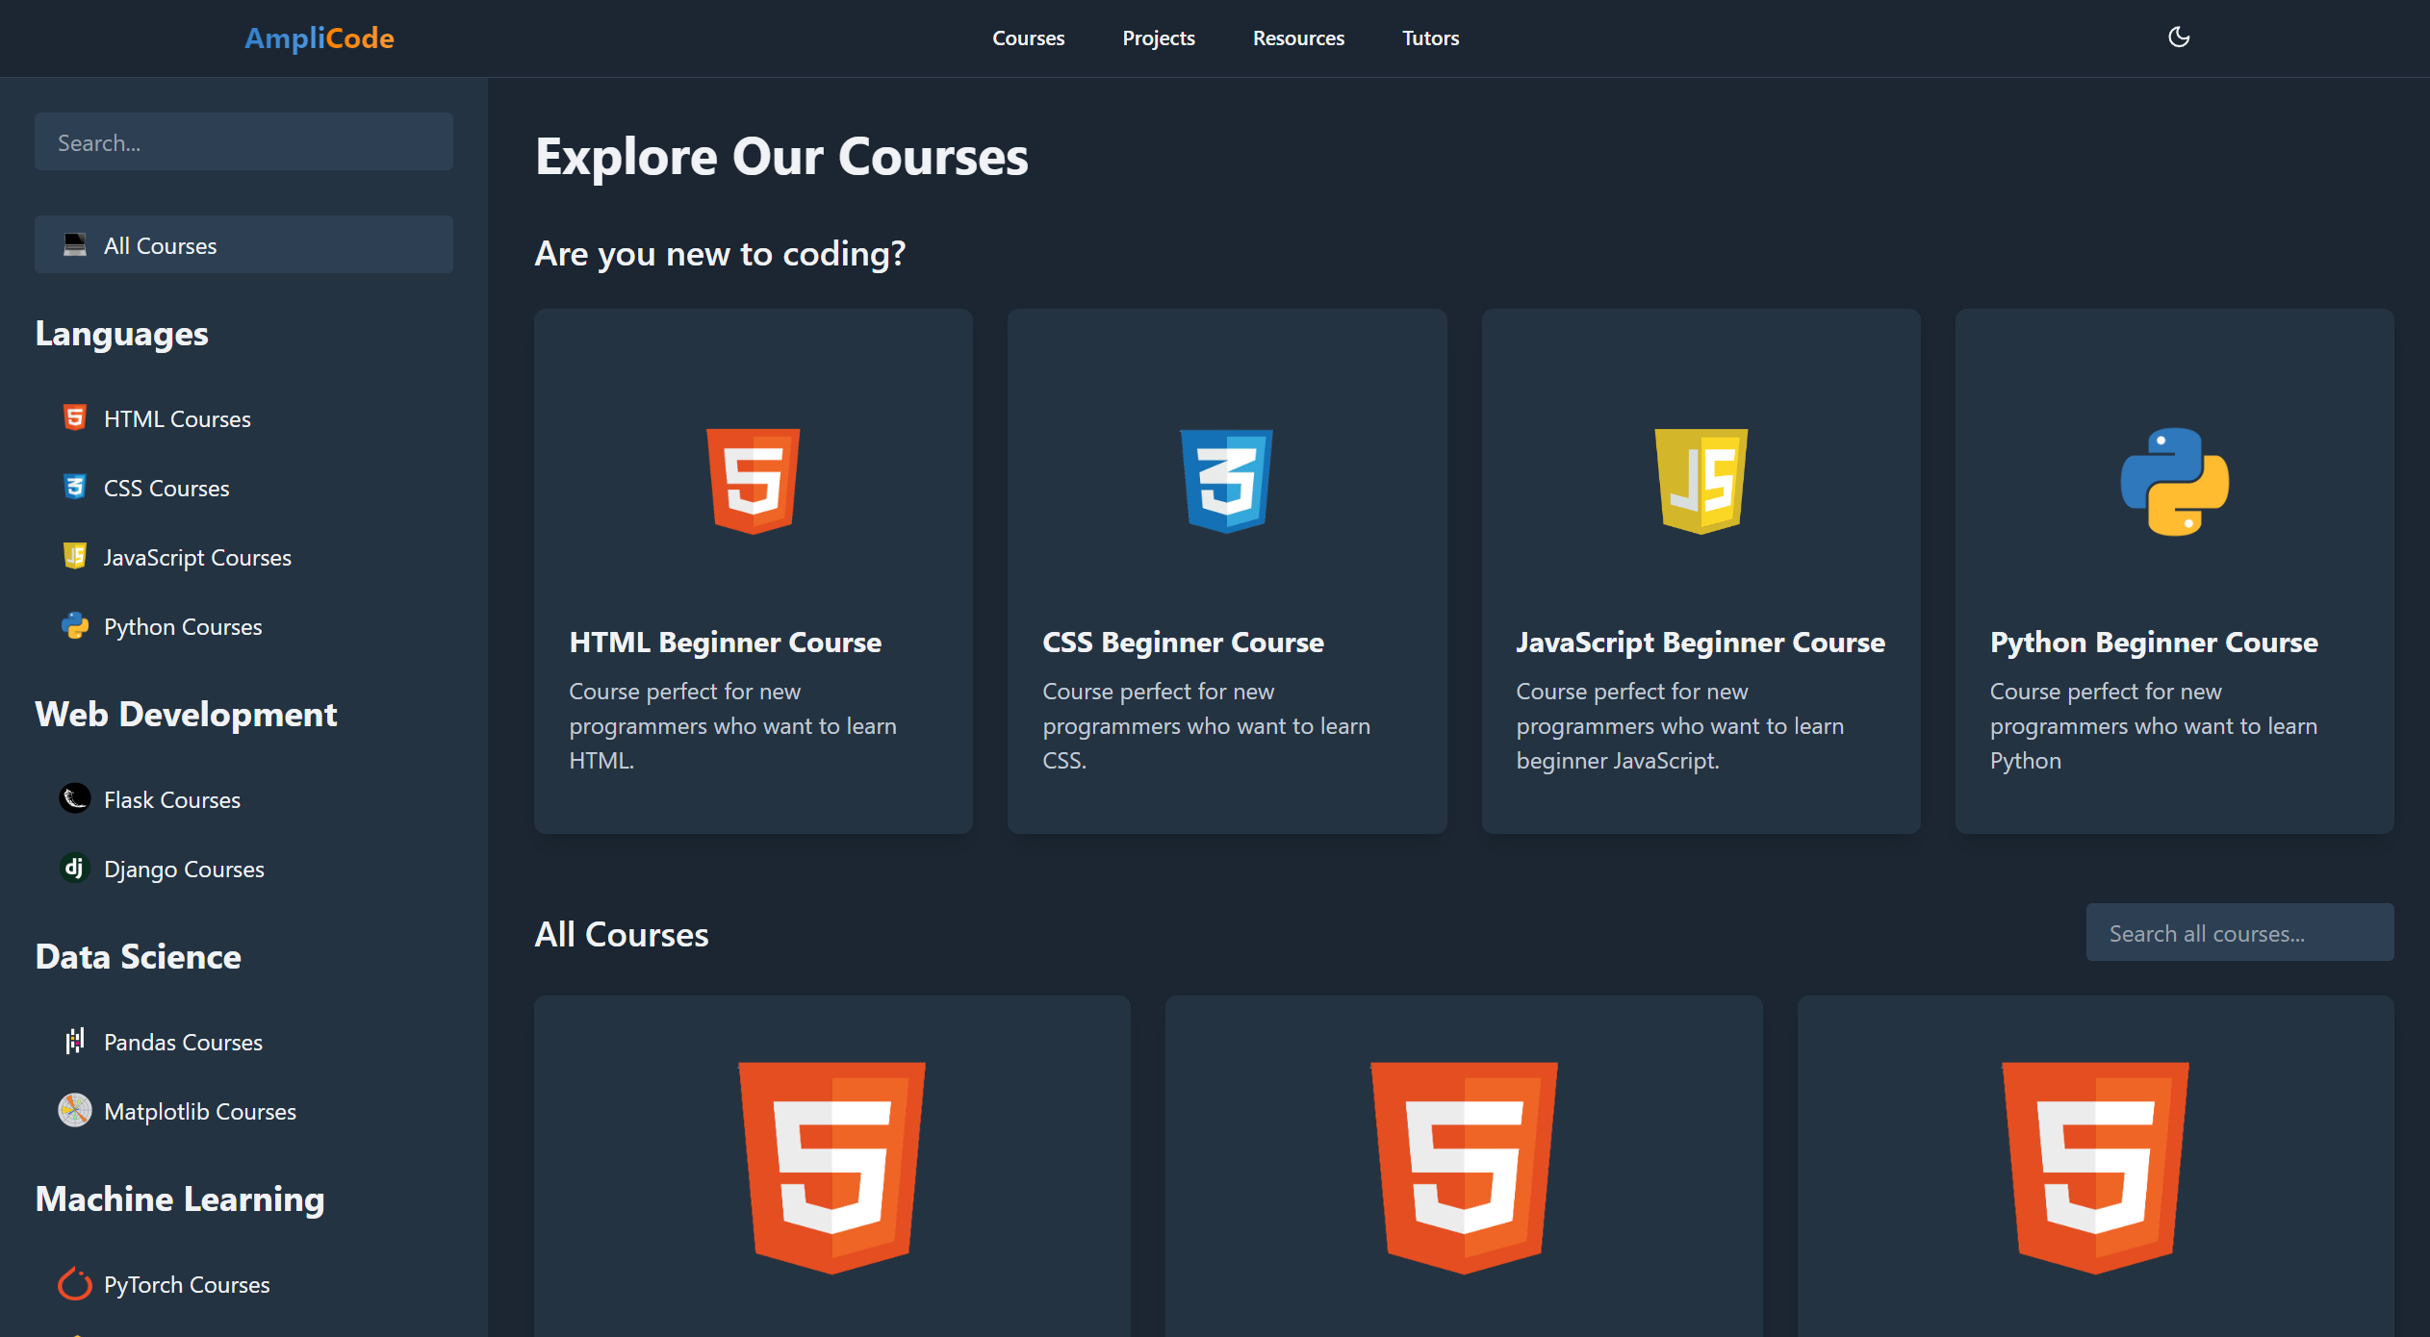2430x1337 pixels.
Task: Click the laptop icon beside All Courses
Action: pyautogui.click(x=75, y=244)
